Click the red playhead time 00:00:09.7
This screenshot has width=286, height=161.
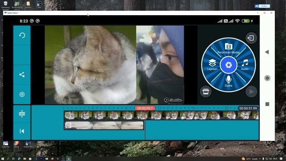tap(145, 108)
